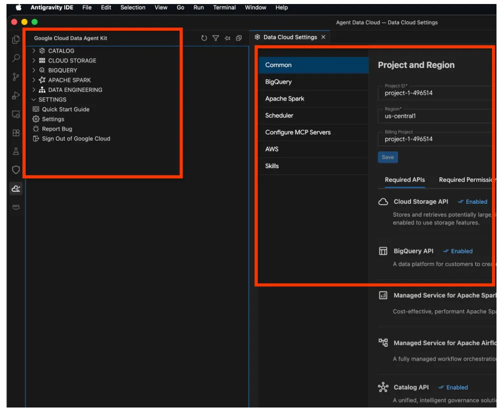Open the Quick Start Guide item

pyautogui.click(x=65, y=109)
